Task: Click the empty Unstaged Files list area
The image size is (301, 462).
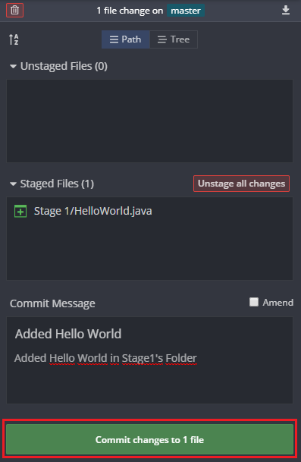Action: 149,121
